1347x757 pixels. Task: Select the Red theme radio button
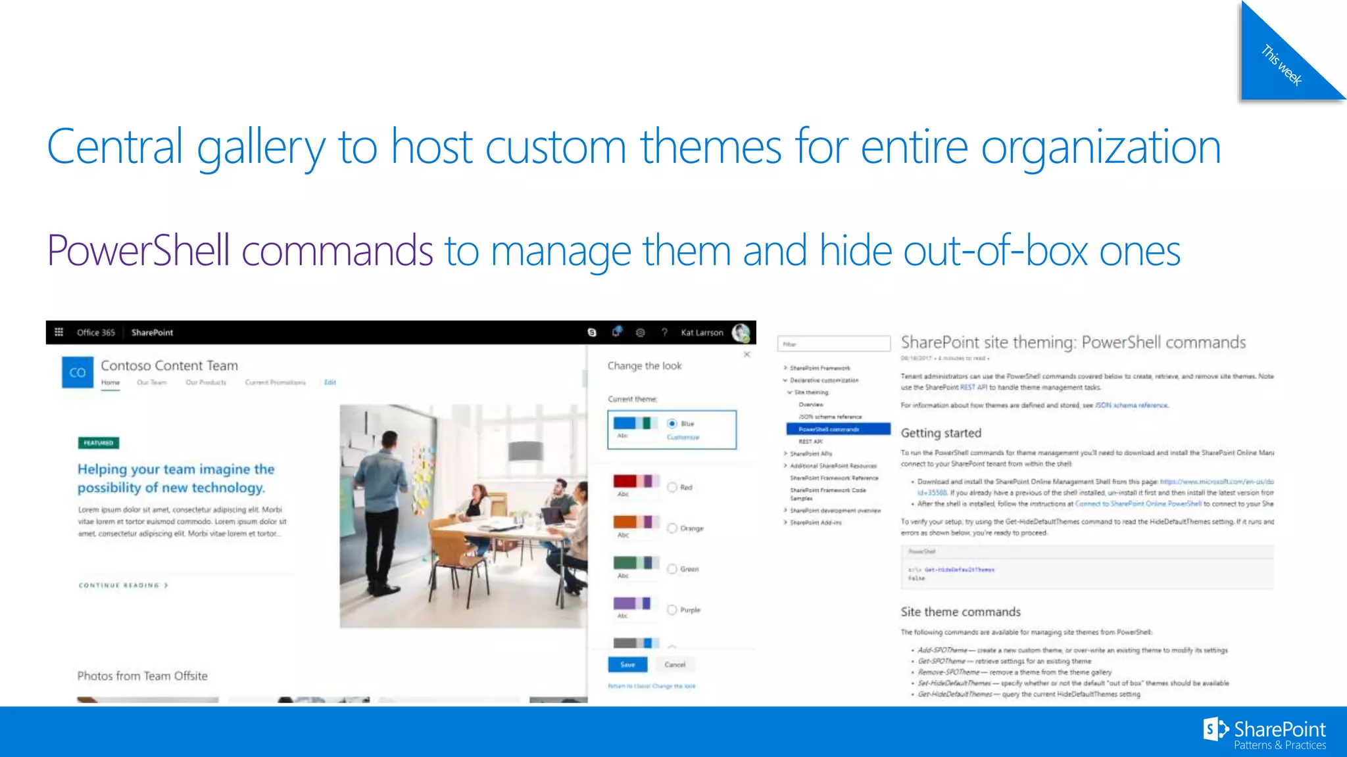[x=672, y=488]
